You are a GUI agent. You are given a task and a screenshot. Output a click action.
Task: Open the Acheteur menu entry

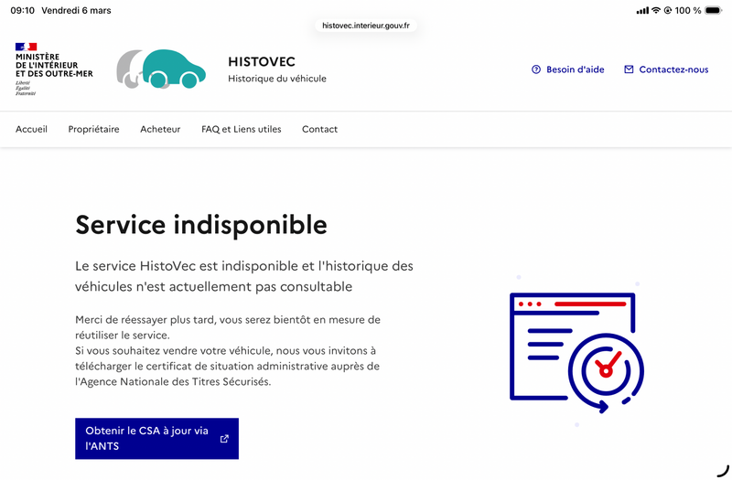pos(160,129)
